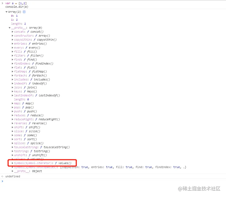Viewport: 226px width, 197px height.
Task: Expand the keys function entry
Action: (12, 91)
